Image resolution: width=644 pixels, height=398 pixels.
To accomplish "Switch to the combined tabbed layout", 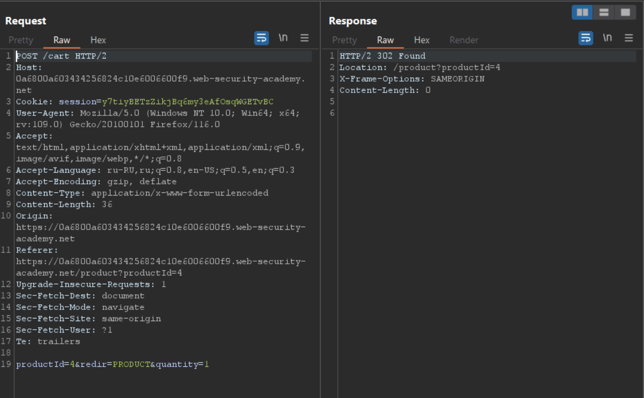I will coord(625,12).
